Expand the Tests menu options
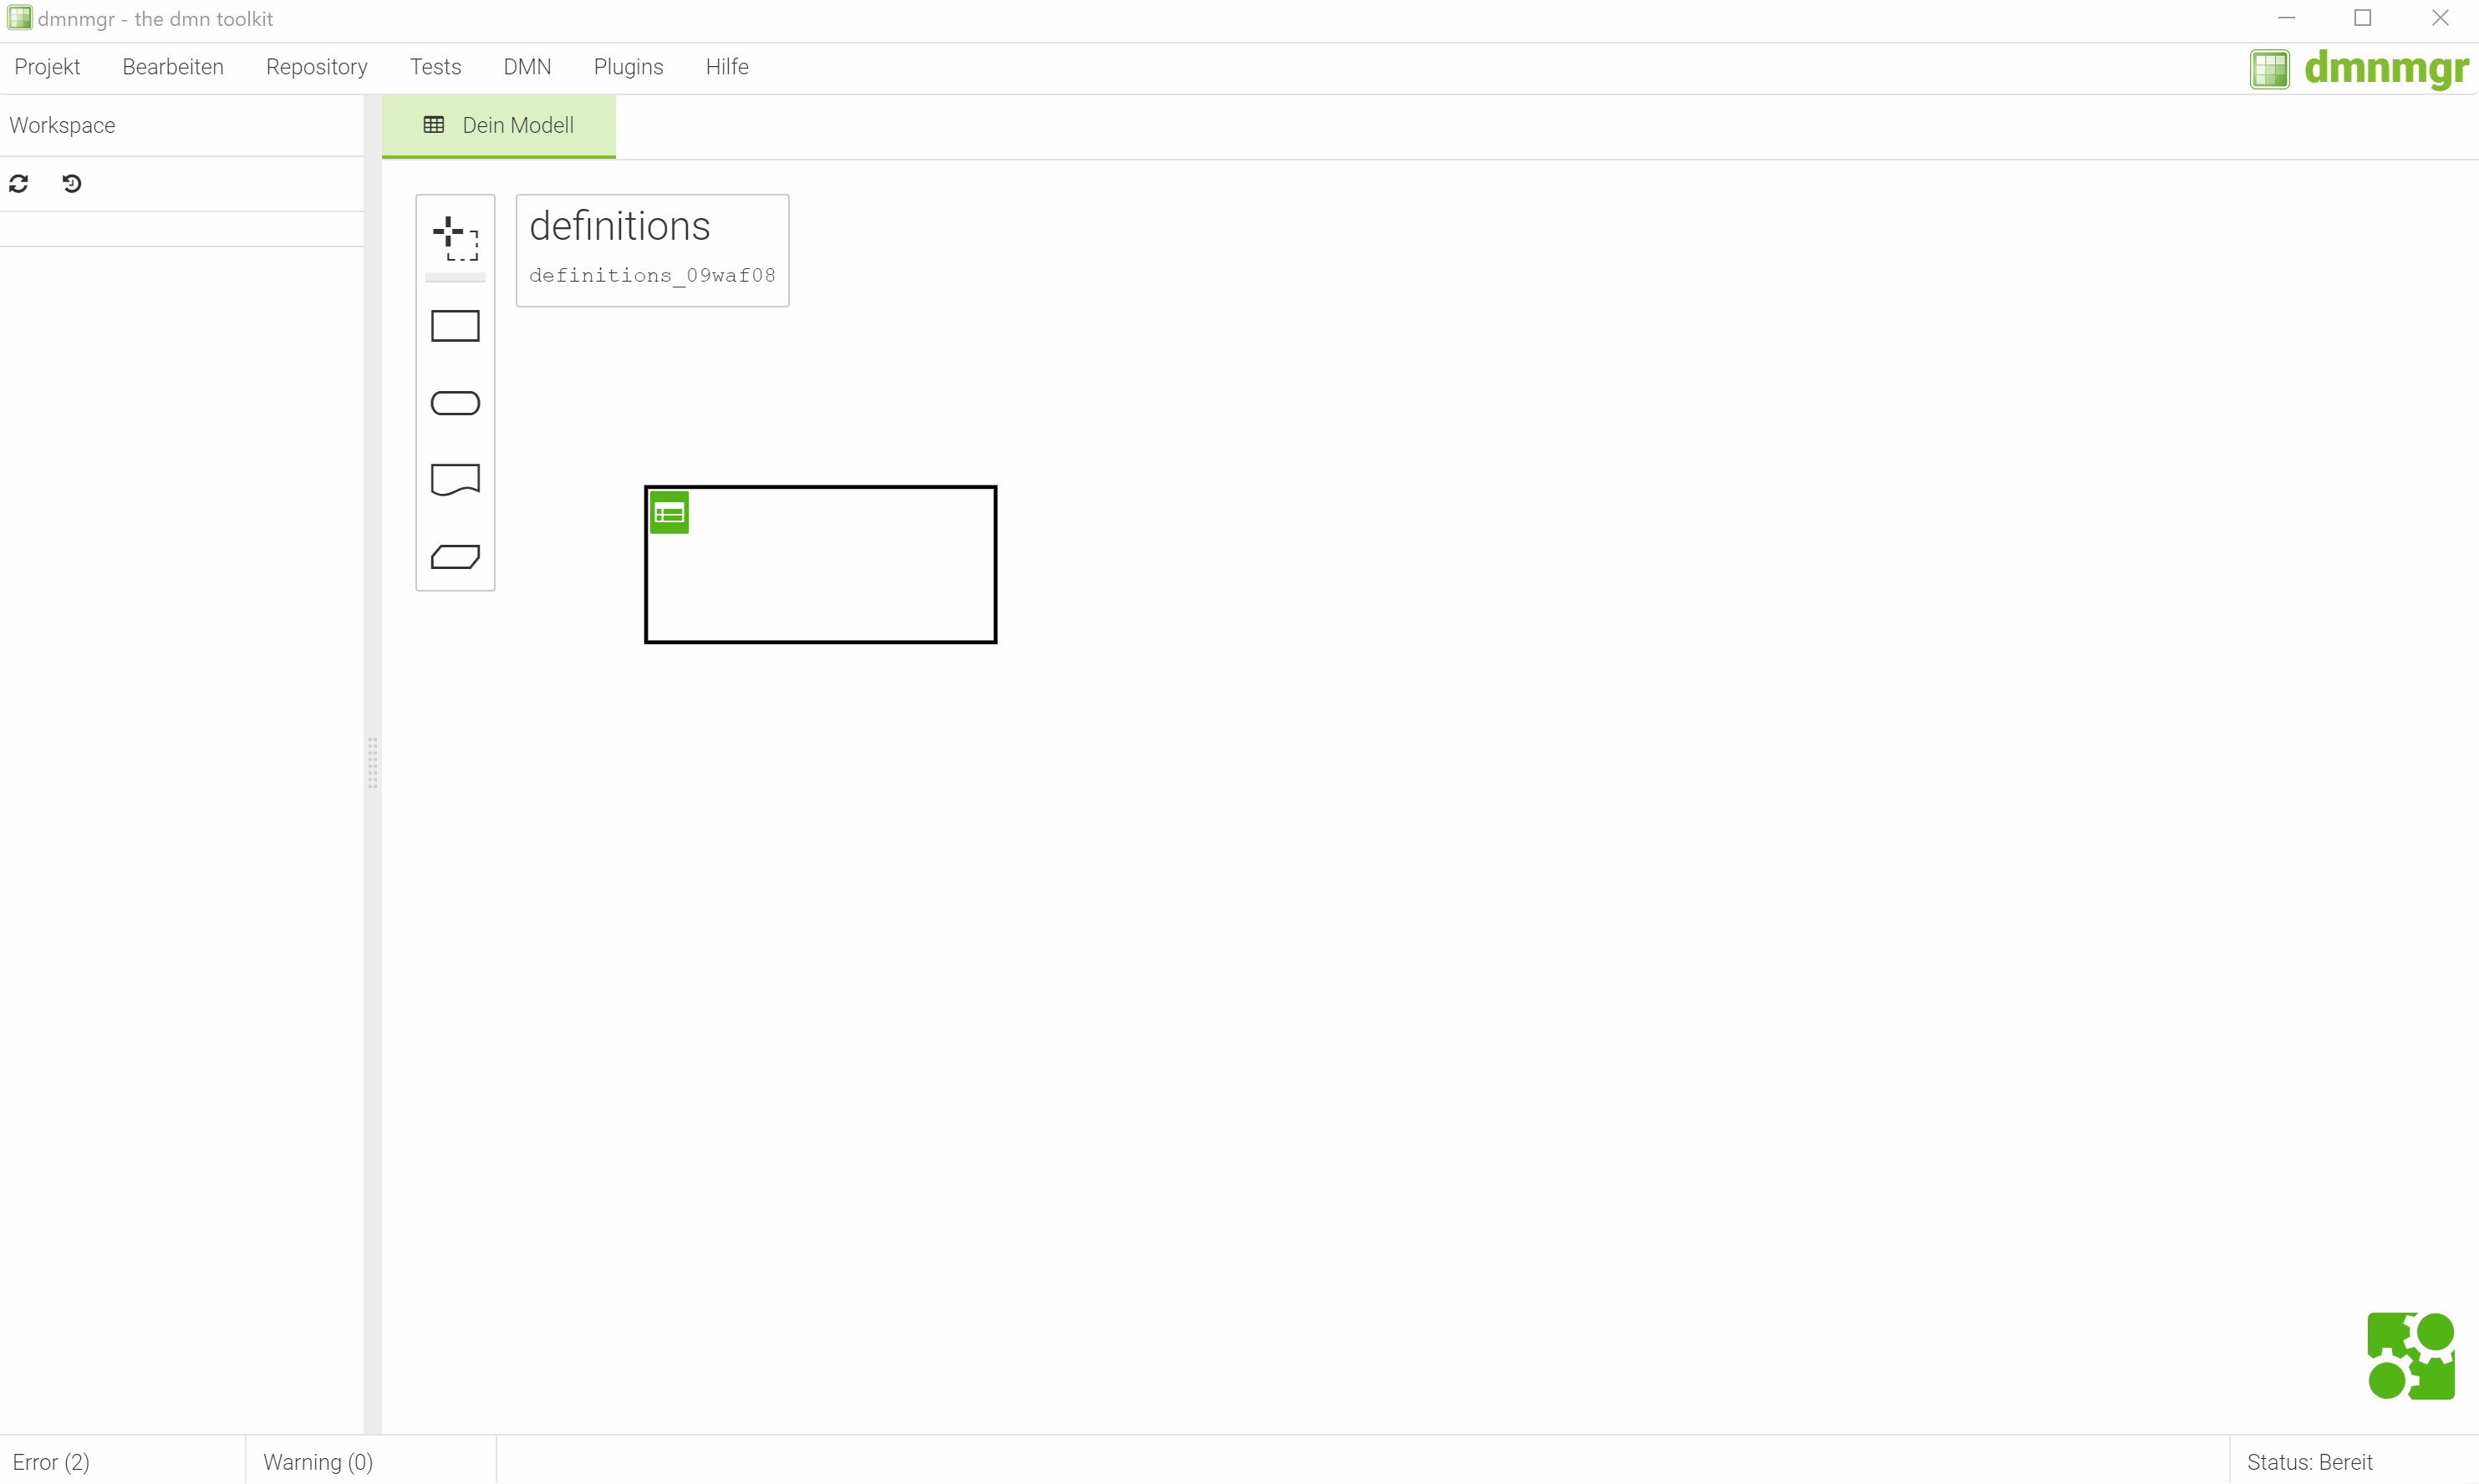 [x=435, y=67]
